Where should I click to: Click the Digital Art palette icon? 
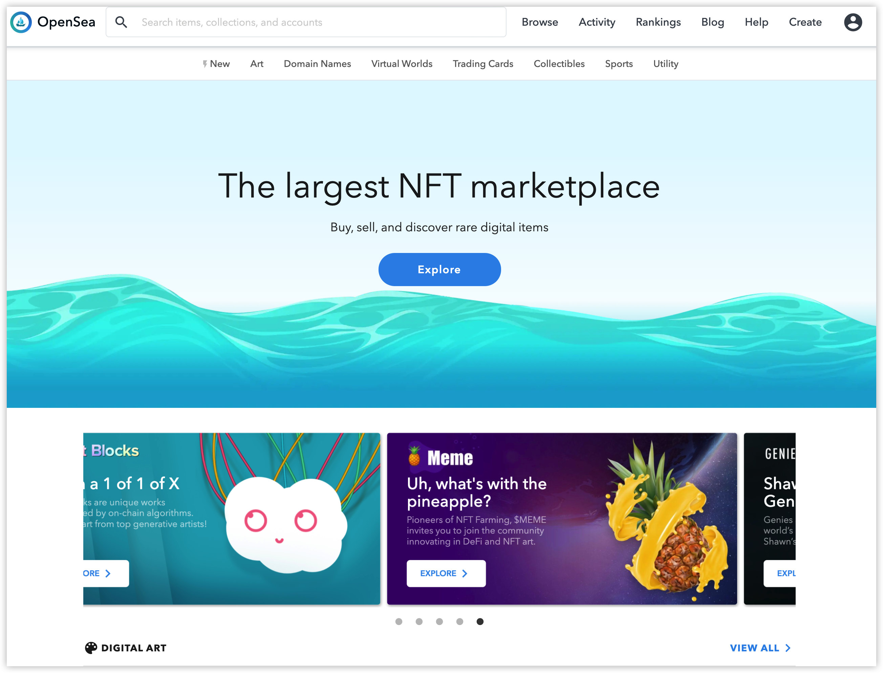pos(91,648)
